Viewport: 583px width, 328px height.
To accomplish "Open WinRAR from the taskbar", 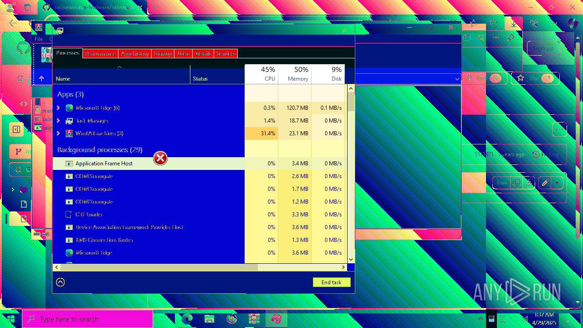I will pos(254,319).
